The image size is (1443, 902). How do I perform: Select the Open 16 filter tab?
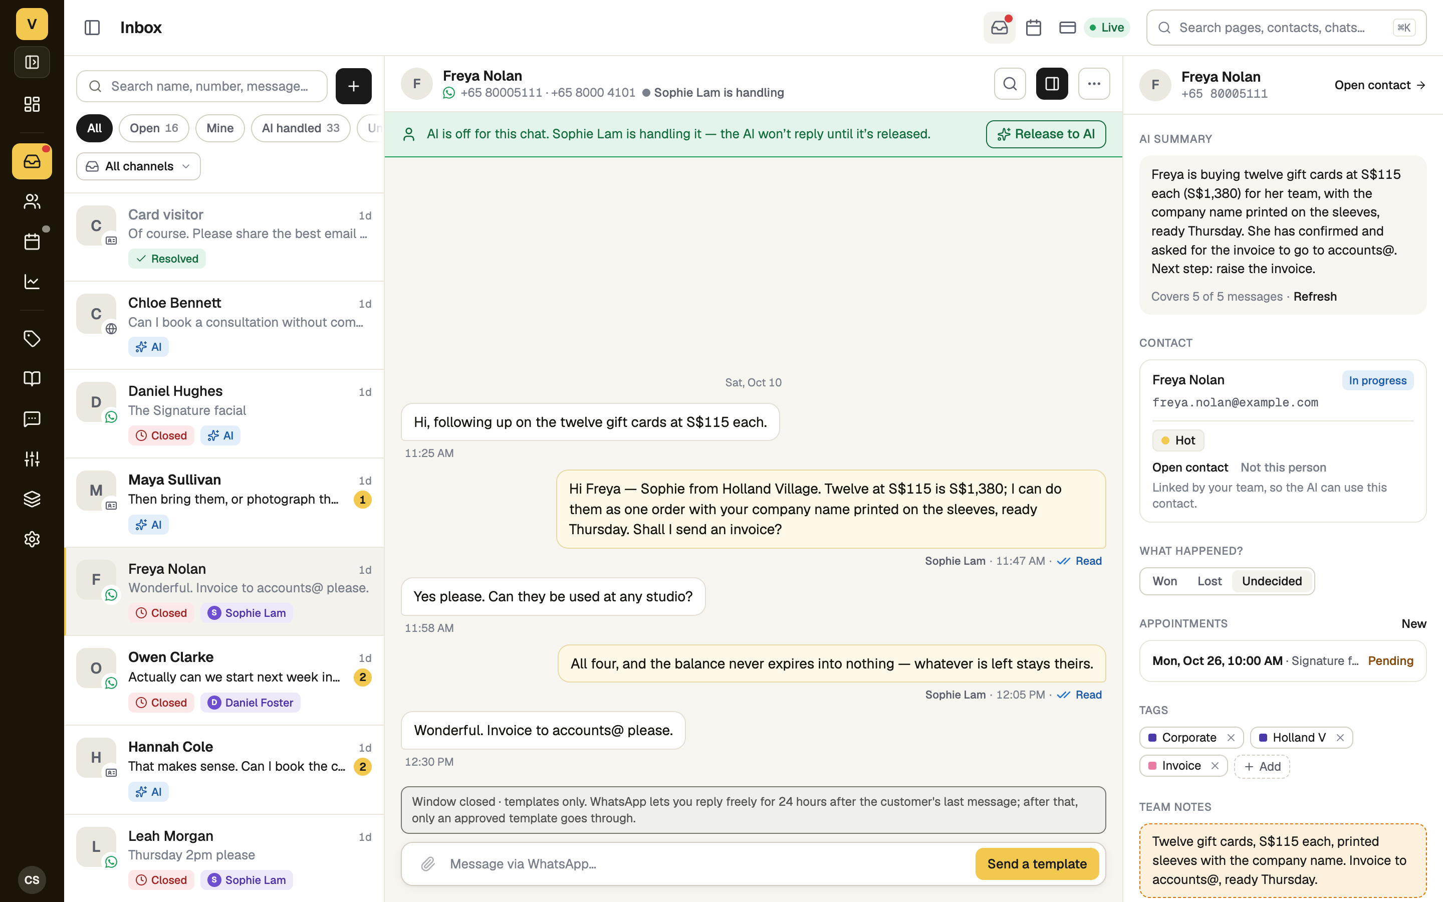[x=154, y=128]
